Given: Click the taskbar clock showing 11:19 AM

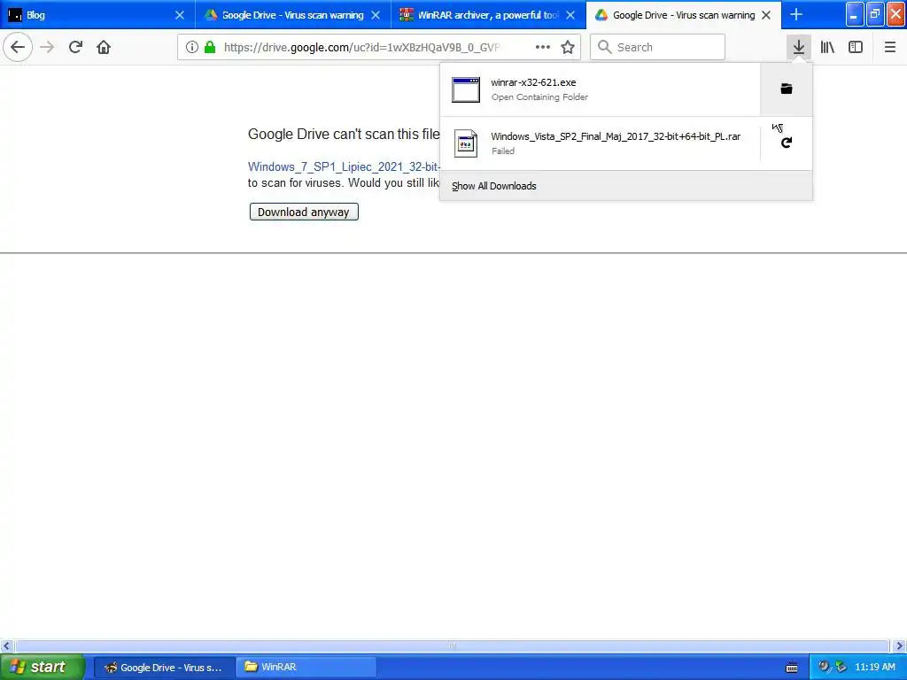Looking at the screenshot, I should pyautogui.click(x=874, y=668).
